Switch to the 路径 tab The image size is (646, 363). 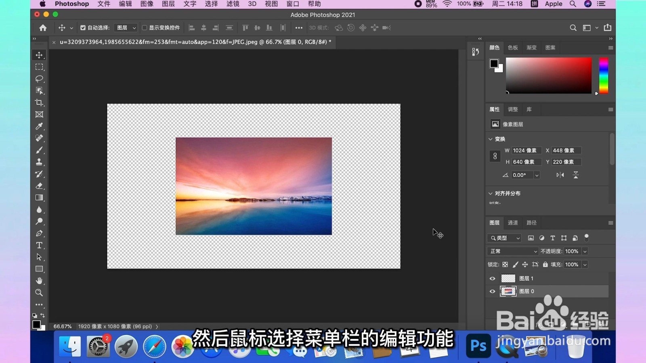[x=531, y=223]
